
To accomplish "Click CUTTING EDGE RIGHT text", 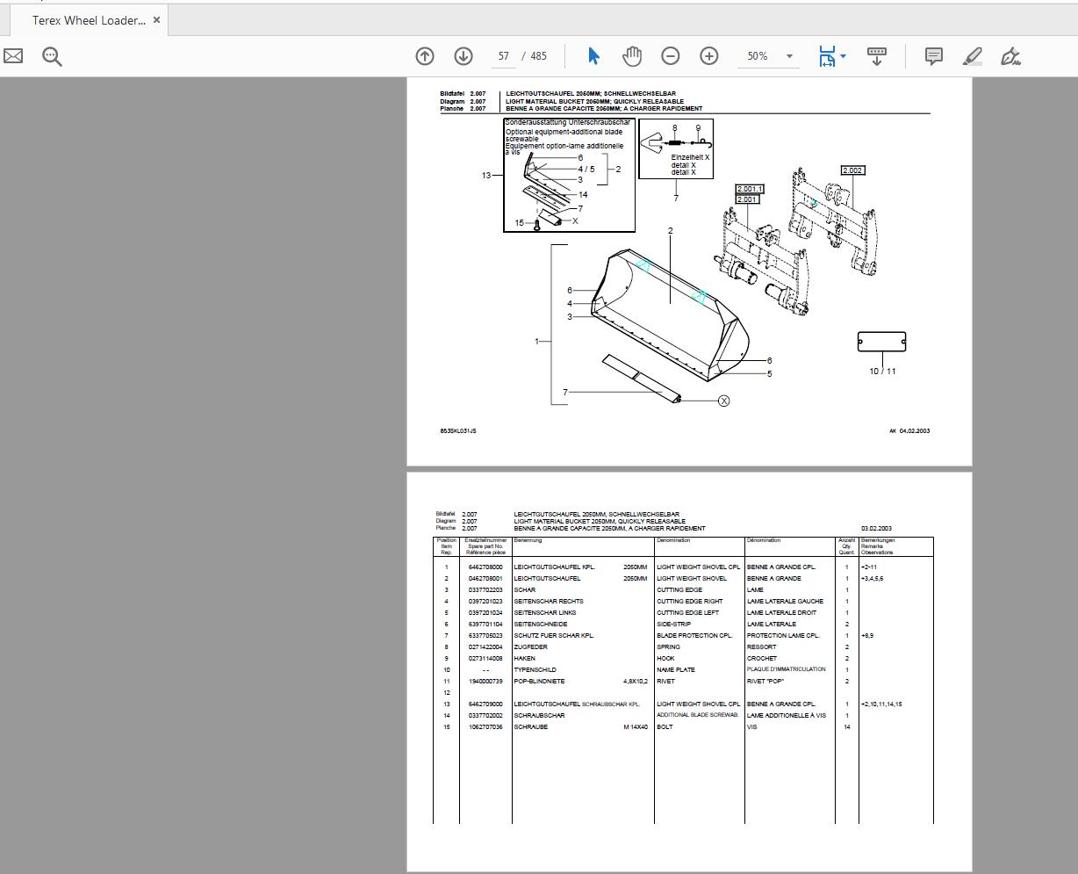I will pyautogui.click(x=690, y=602).
